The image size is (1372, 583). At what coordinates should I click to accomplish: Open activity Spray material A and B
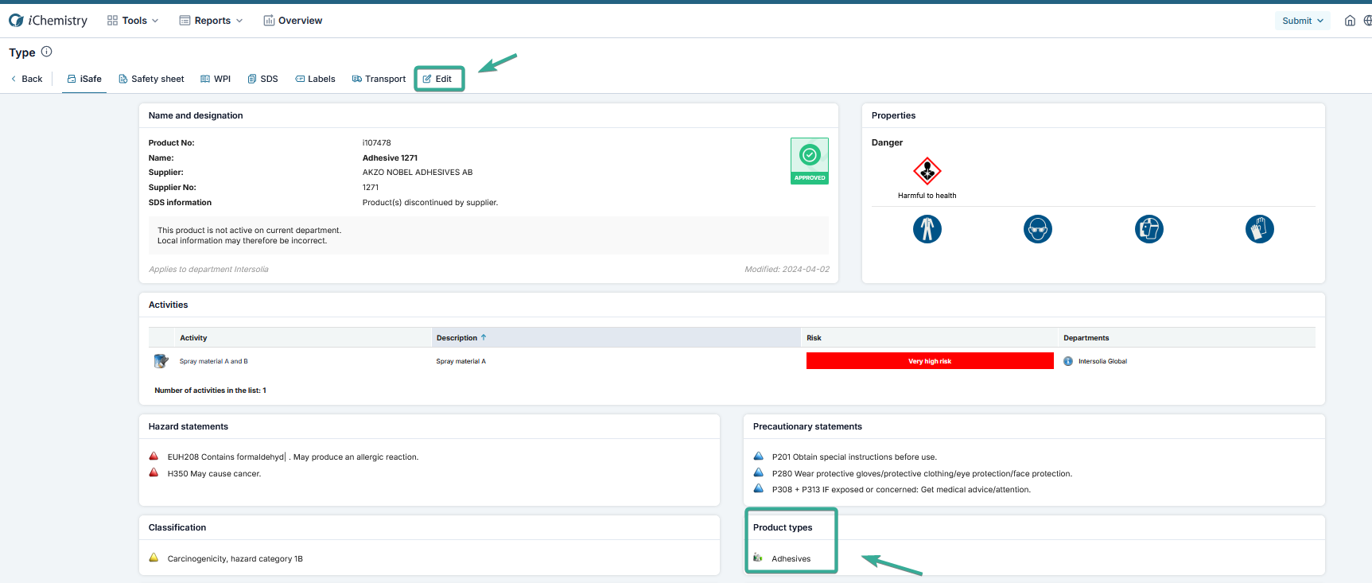[x=213, y=361]
